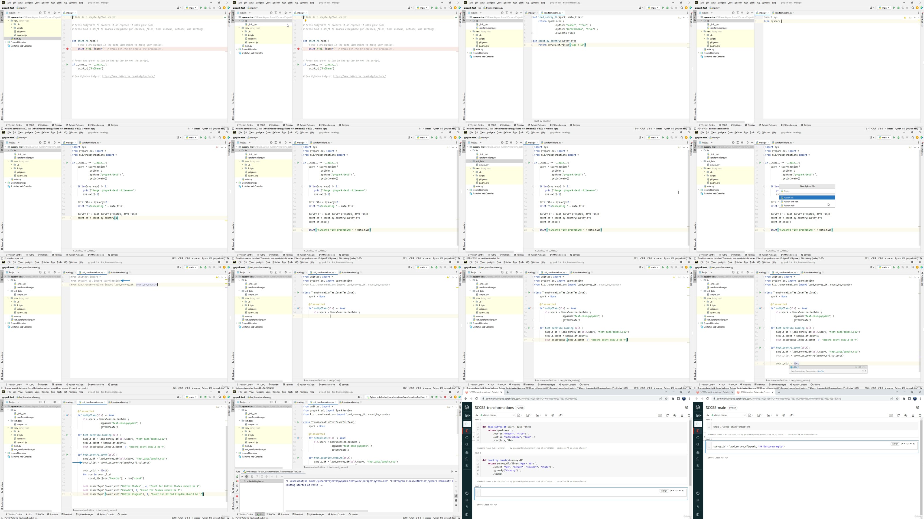Open Edit pencil menu in SC088-transformations notebook toolbar
Screen dimensions: 924x519
coord(529,415)
